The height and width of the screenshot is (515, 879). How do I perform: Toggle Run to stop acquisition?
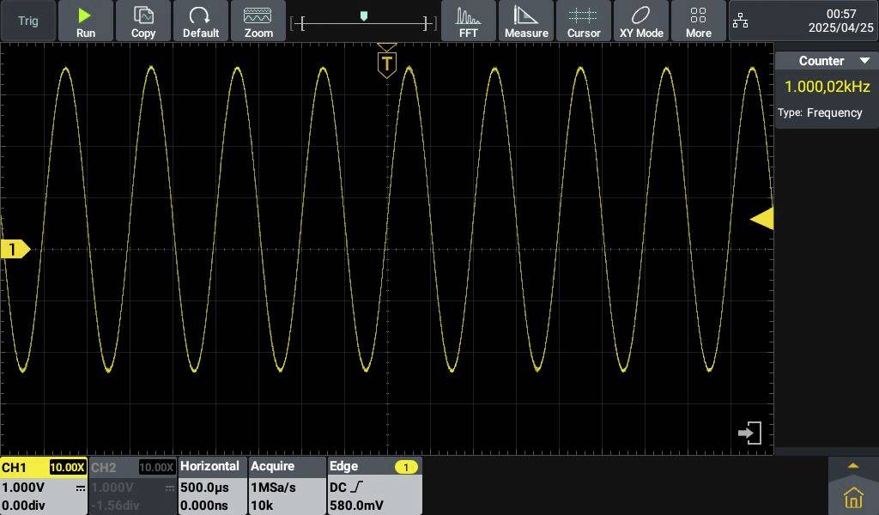[x=85, y=21]
